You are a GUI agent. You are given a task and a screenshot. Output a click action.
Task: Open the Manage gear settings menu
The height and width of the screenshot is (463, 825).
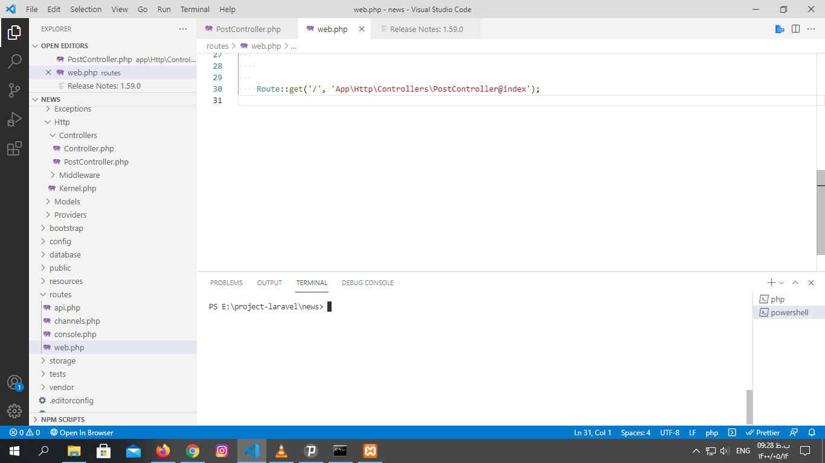point(14,411)
